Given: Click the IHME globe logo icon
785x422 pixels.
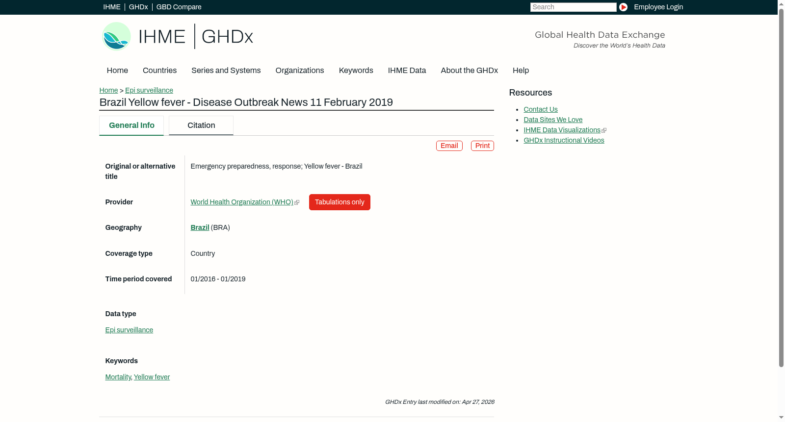Looking at the screenshot, I should click(116, 36).
